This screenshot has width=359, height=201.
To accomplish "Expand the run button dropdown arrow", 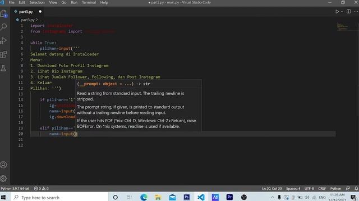I will point(342,11).
